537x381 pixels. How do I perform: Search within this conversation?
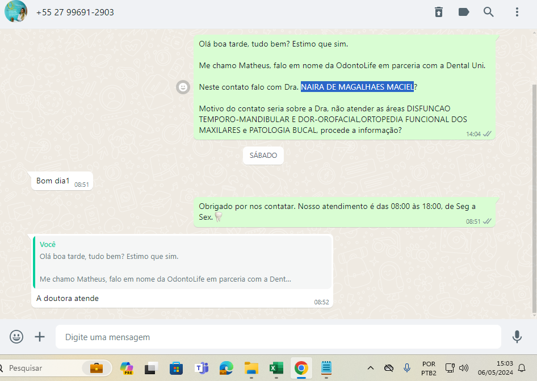[x=489, y=12]
